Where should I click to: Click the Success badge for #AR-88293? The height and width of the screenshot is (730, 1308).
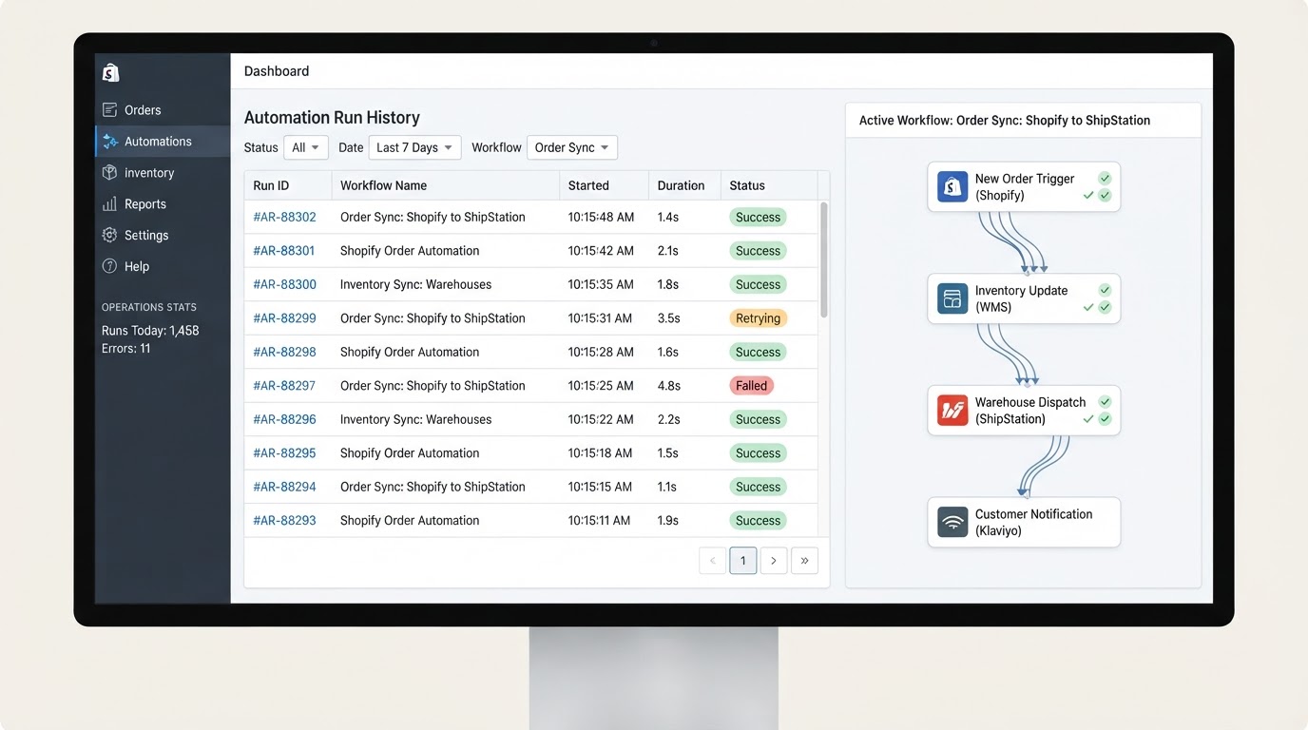coord(758,521)
